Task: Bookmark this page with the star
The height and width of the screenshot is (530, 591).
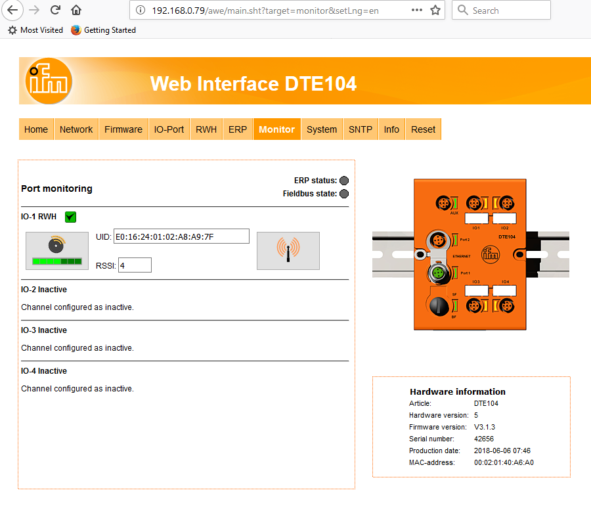Action: (x=435, y=10)
